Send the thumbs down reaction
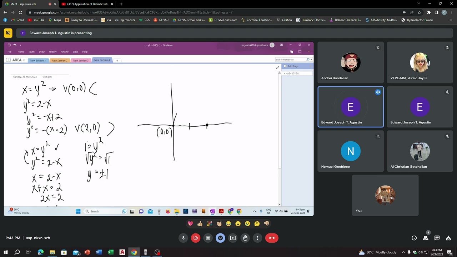The width and height of the screenshot is (457, 257). point(266,224)
